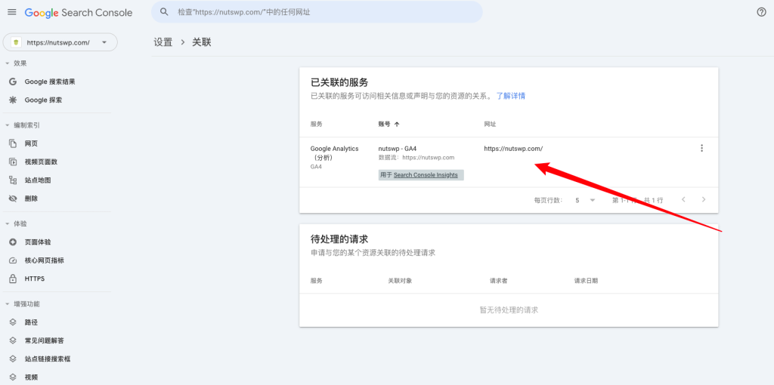Click the 网址 column header
The height and width of the screenshot is (385, 774).
(x=490, y=125)
